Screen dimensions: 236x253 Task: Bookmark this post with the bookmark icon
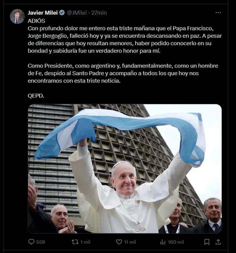(x=207, y=242)
